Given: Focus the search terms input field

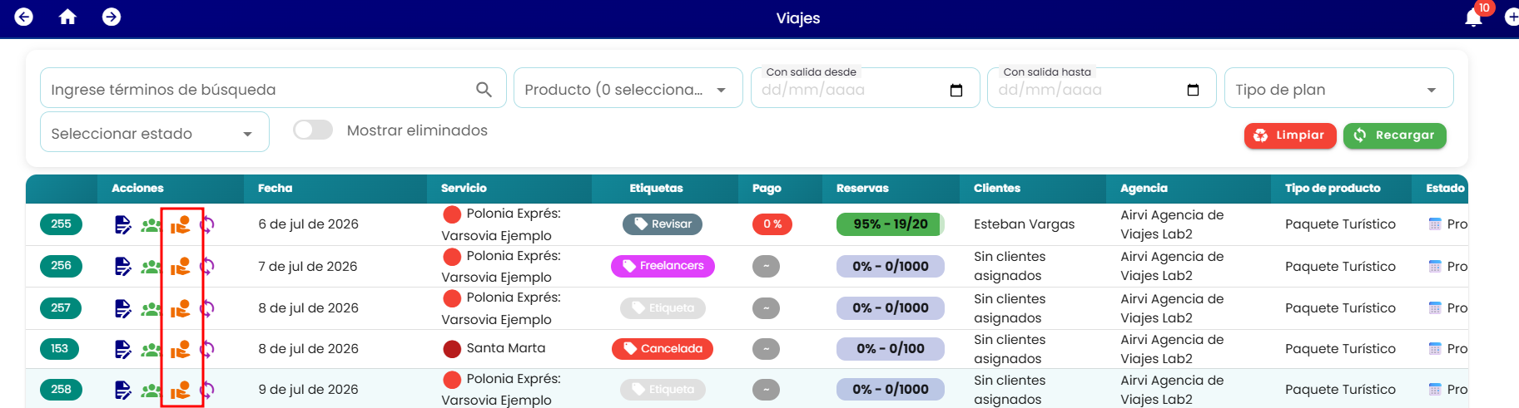Looking at the screenshot, I should tap(258, 89).
